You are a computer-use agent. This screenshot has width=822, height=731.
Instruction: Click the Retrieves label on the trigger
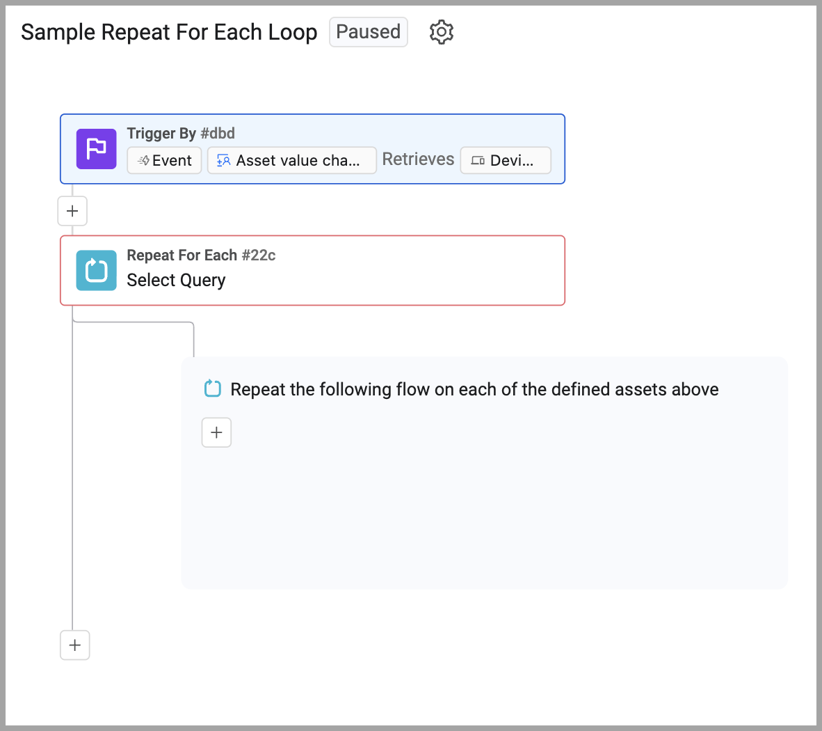tap(418, 159)
